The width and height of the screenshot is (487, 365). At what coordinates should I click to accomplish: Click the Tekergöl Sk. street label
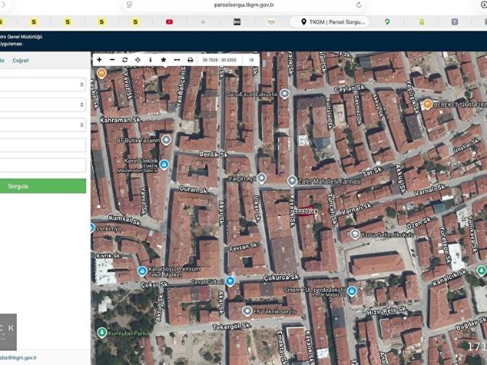point(232,326)
